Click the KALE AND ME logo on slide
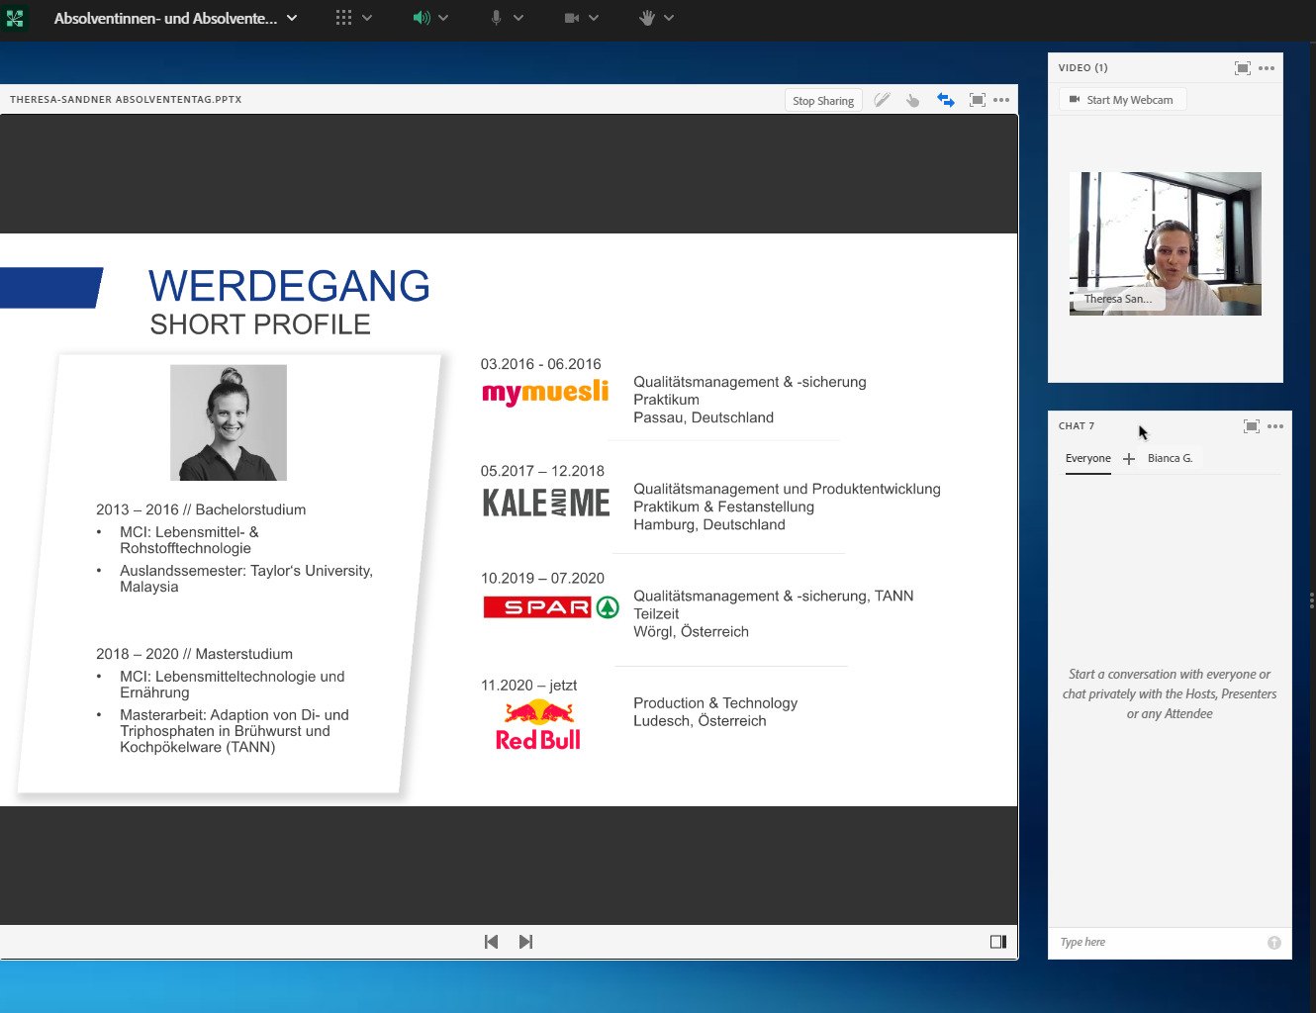The image size is (1316, 1013). (x=546, y=503)
